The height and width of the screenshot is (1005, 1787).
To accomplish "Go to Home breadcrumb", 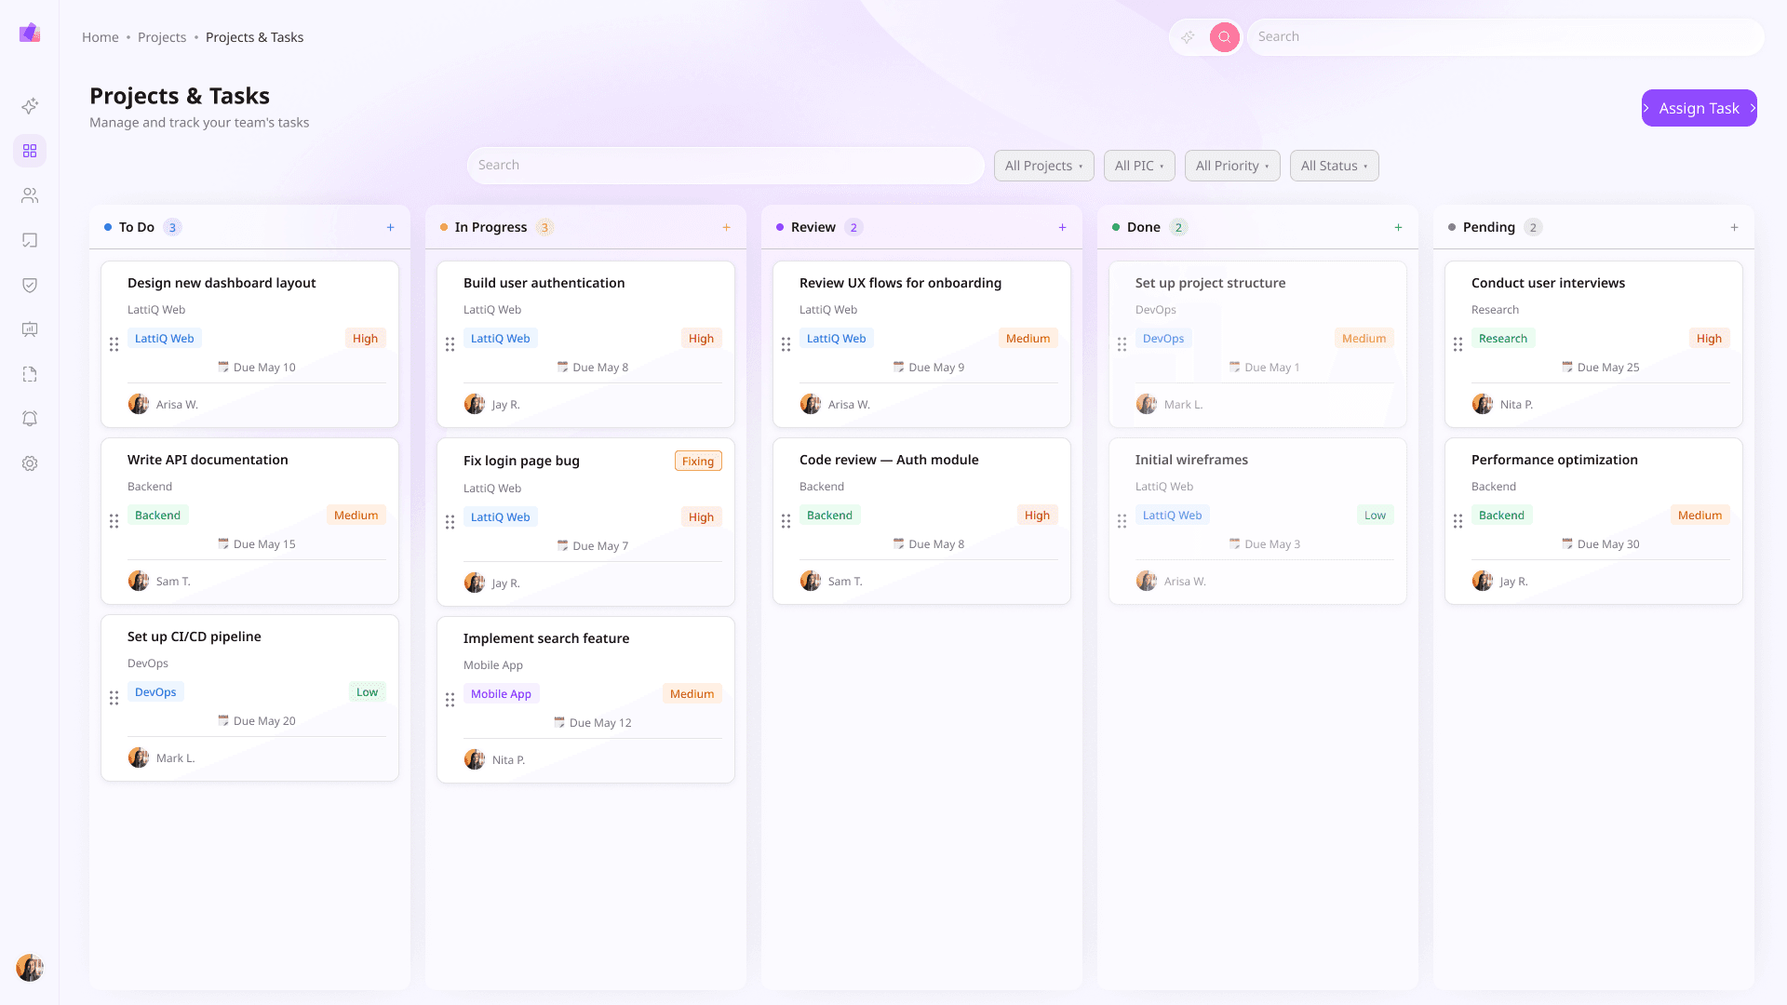I will pos(101,37).
